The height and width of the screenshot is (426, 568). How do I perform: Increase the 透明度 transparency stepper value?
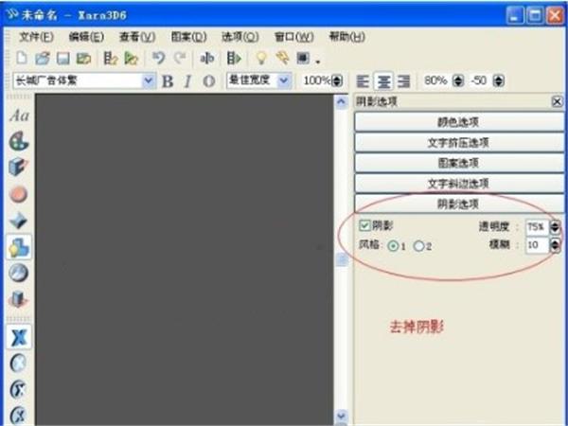555,223
